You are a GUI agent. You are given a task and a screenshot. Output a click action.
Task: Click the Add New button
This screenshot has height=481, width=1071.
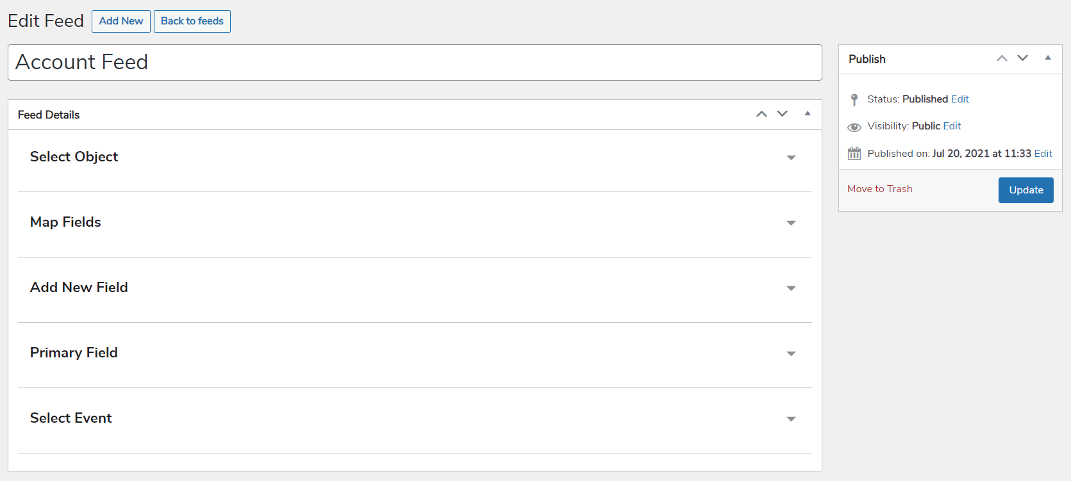click(x=121, y=21)
